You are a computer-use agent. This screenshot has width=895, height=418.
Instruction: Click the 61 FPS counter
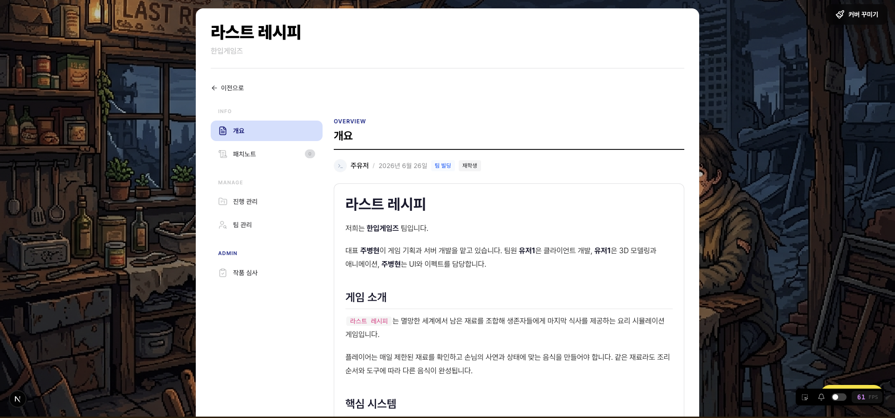click(x=867, y=397)
